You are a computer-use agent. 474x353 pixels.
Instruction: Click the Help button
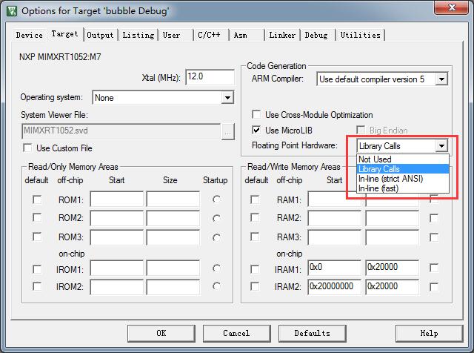coord(429,333)
